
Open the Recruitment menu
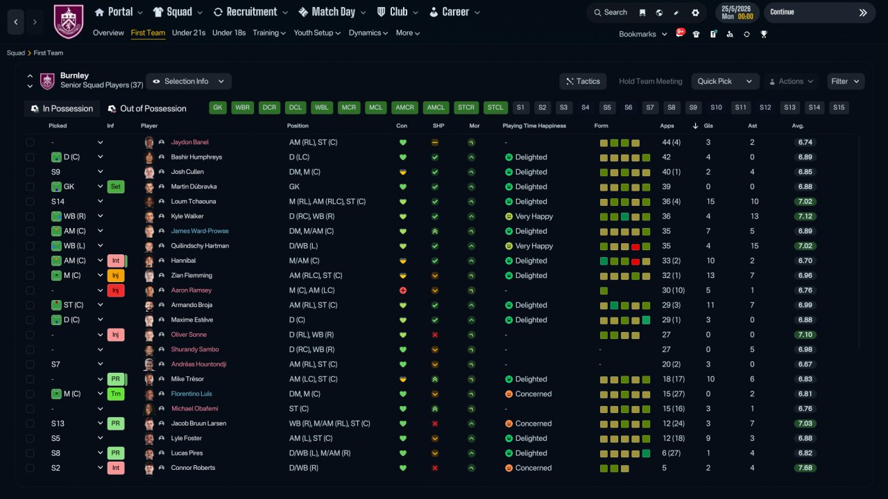[x=251, y=12]
